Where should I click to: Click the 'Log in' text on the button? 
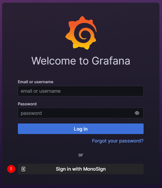81,129
